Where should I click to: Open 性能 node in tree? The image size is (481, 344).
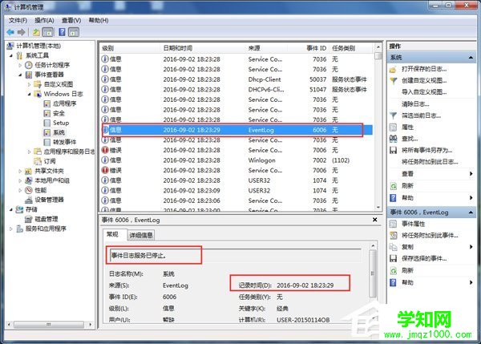pyautogui.click(x=41, y=190)
